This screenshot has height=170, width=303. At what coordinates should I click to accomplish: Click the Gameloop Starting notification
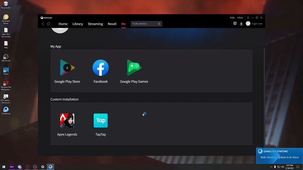279,156
